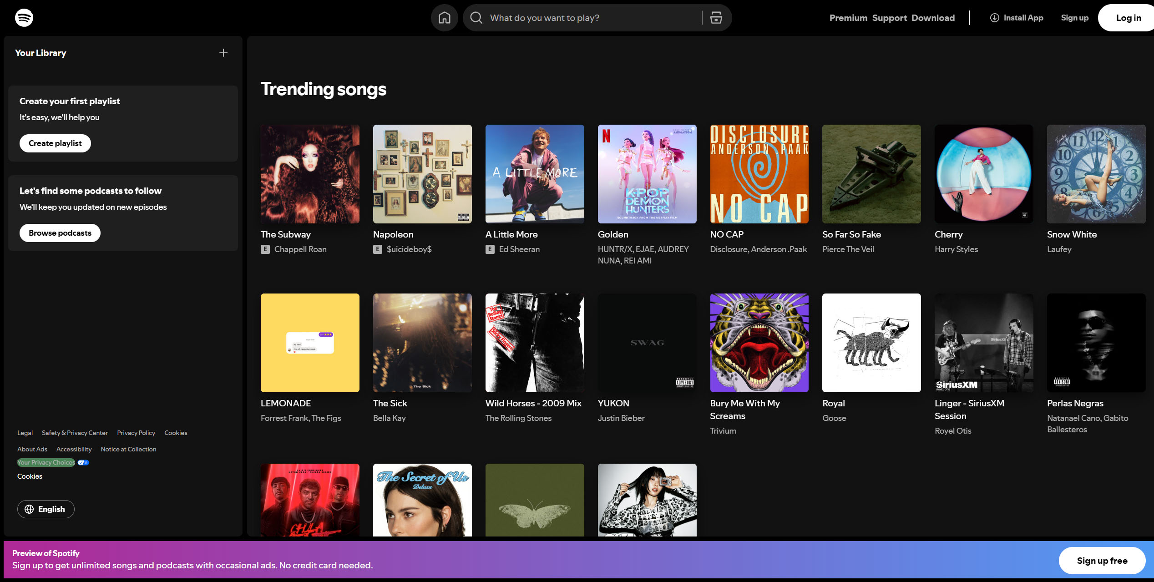The image size is (1154, 582).
Task: Click the Harry Styles artist link
Action: point(956,249)
